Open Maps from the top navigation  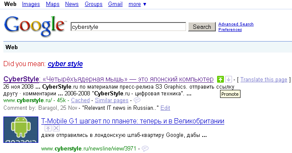(53, 4)
